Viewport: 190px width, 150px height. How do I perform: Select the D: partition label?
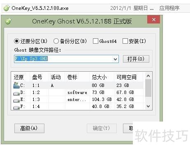(x=23, y=92)
